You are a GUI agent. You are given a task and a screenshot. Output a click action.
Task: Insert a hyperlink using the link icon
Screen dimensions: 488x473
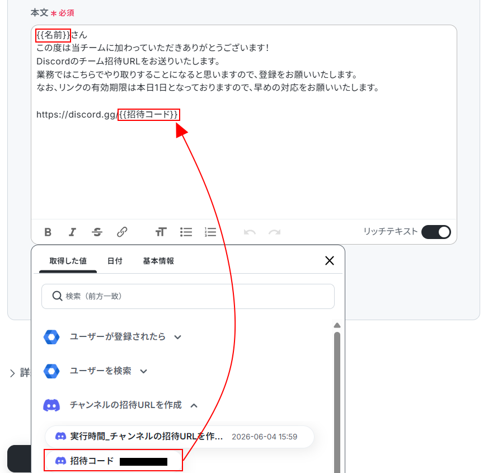pos(122,232)
